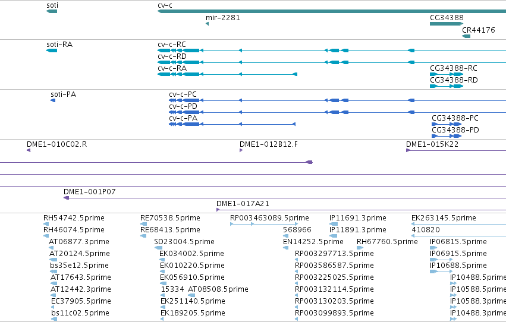The image size is (506, 322).
Task: Click the 568966 EST feature
Action: 285,236
